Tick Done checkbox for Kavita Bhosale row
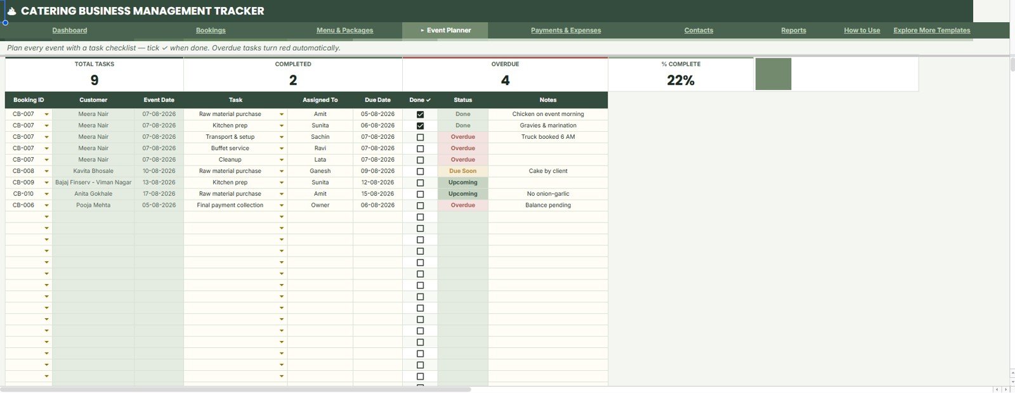The height and width of the screenshot is (393, 1015). pos(420,171)
